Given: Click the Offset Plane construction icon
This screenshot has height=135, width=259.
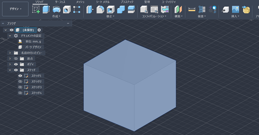Looking at the screenshot, I should (x=178, y=9).
